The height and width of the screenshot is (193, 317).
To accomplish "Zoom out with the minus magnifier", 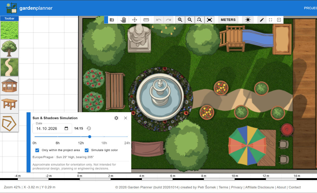I will (x=190, y=20).
